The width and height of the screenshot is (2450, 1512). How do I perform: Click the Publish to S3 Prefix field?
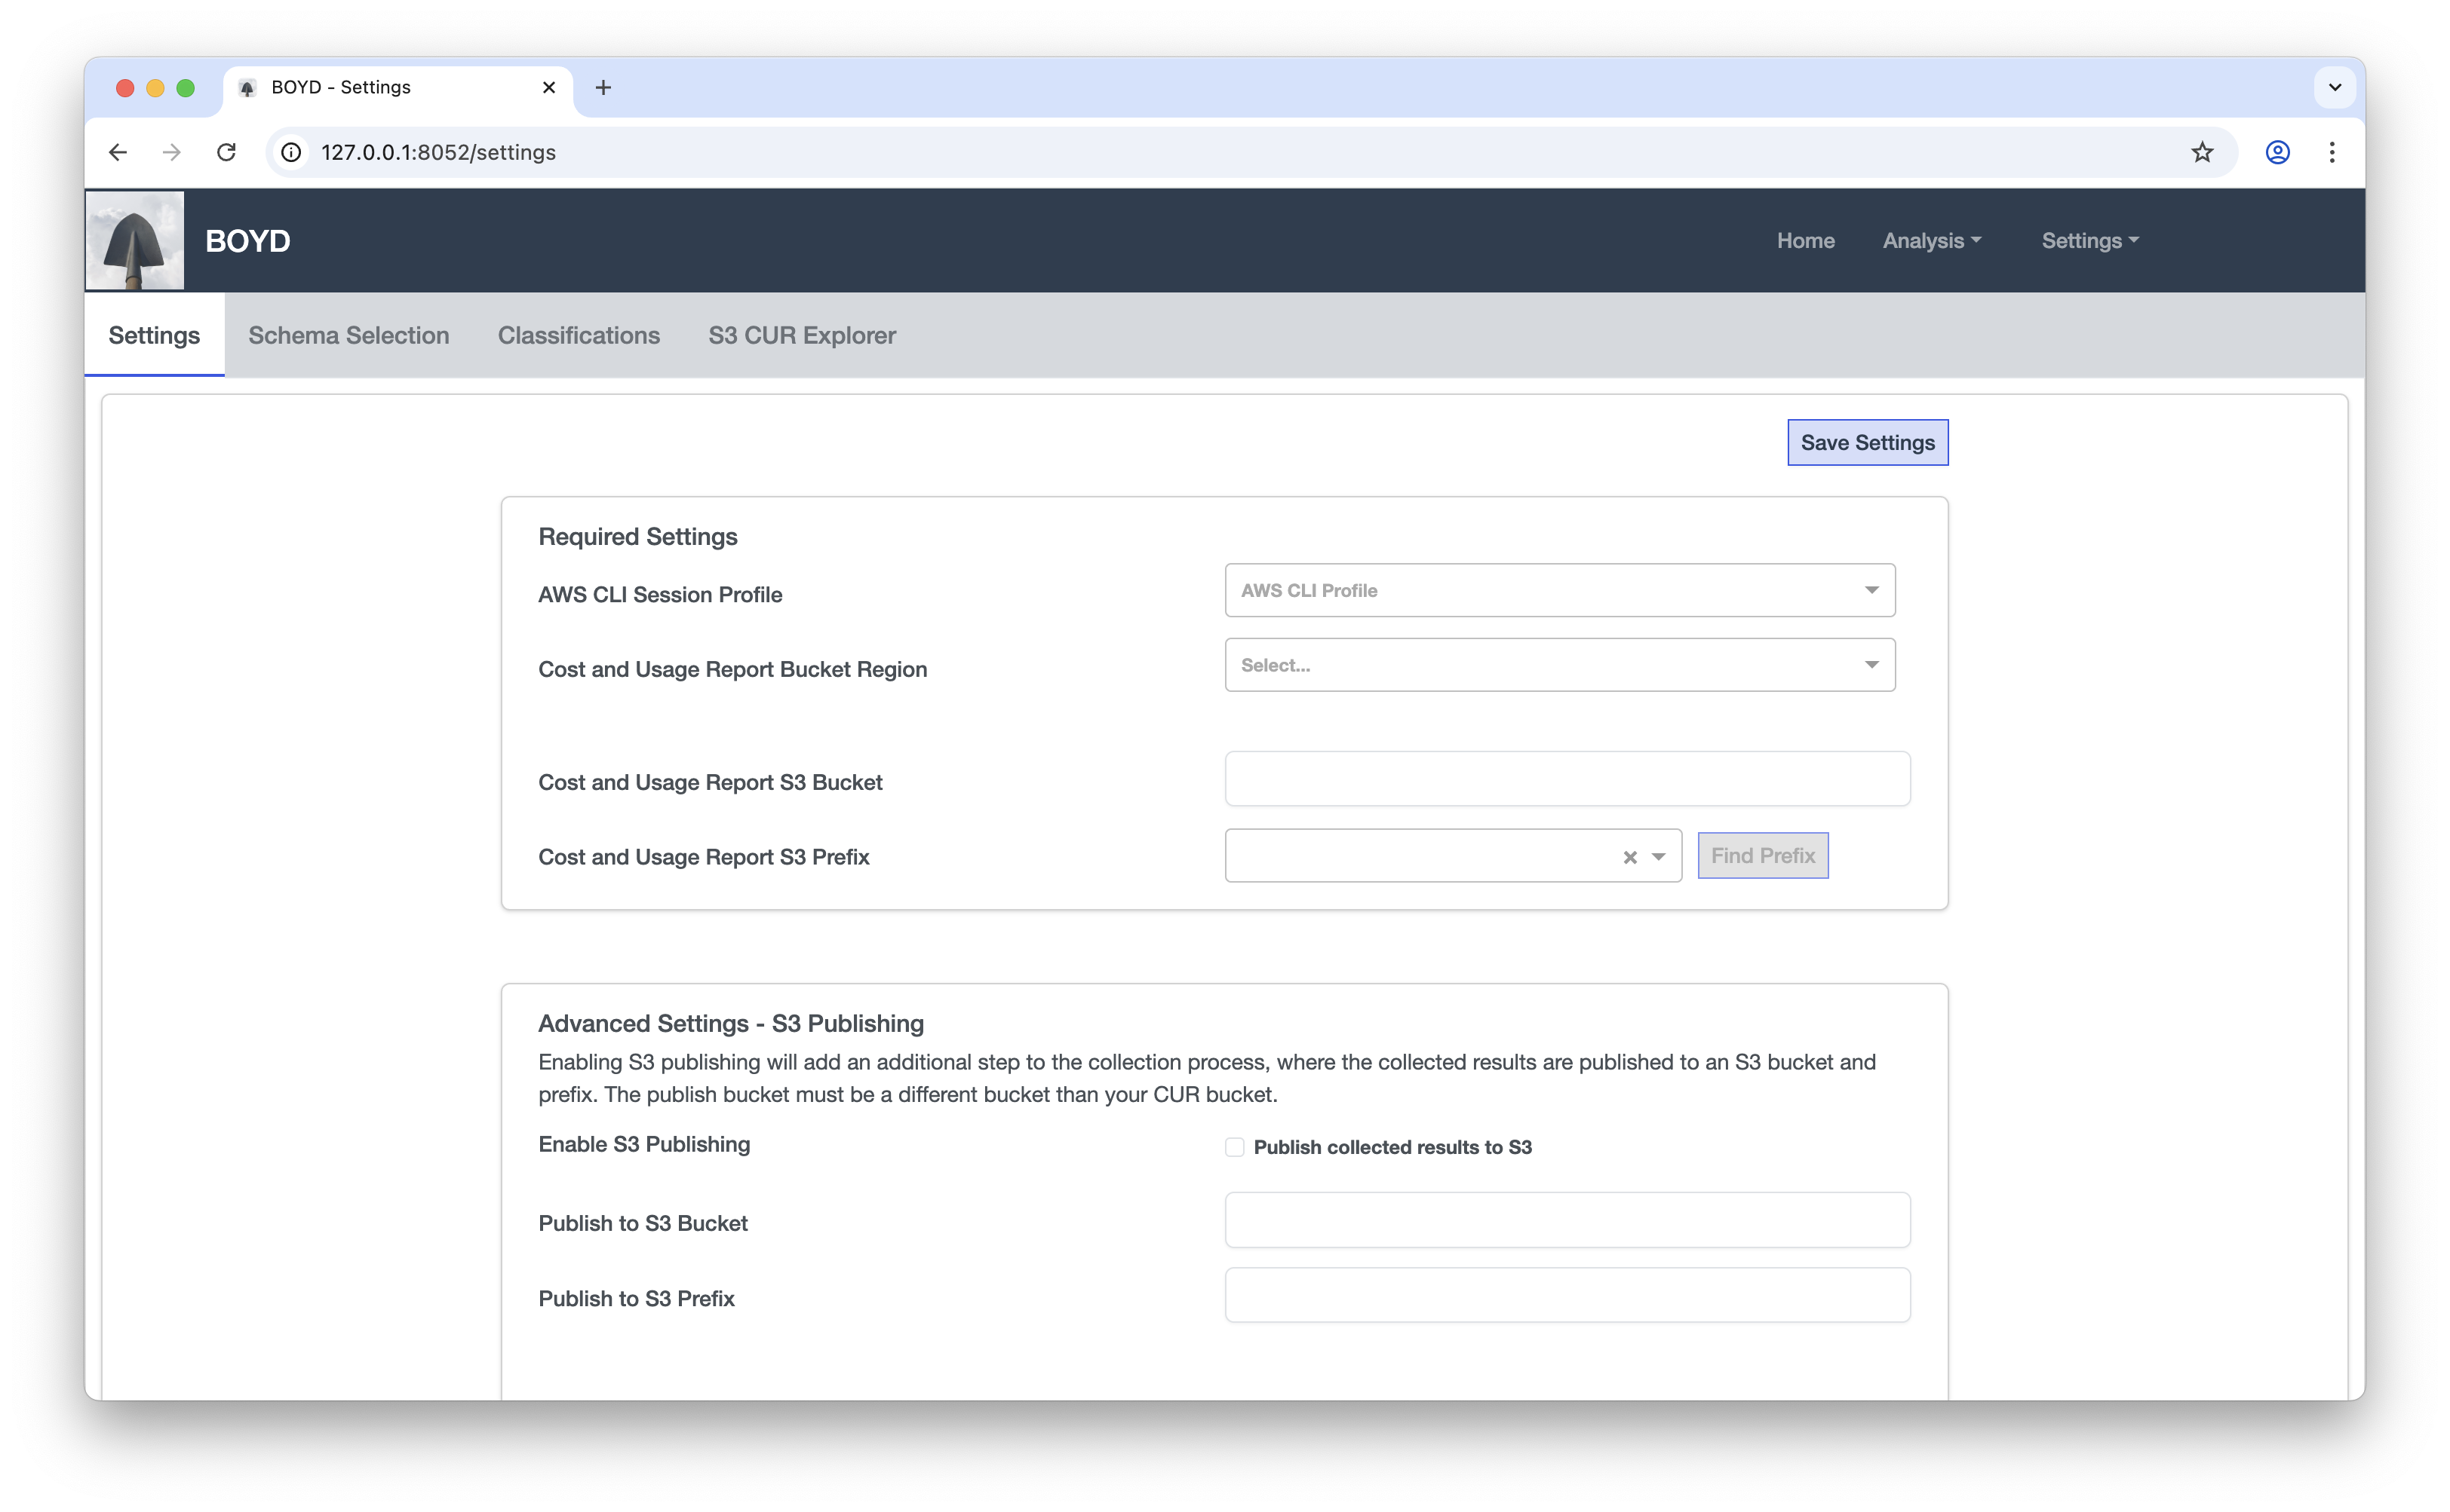(1566, 1295)
